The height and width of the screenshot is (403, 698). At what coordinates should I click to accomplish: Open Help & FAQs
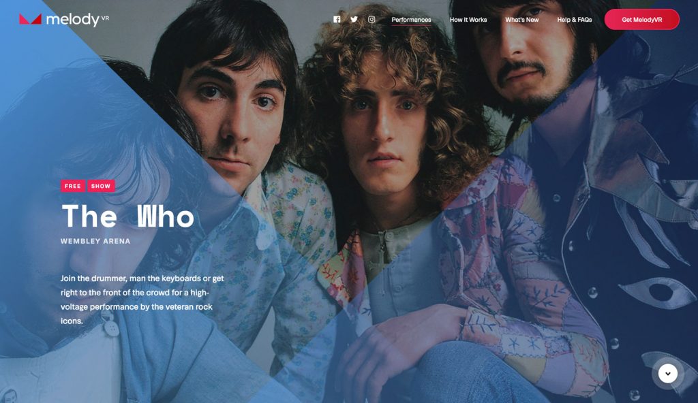[574, 20]
